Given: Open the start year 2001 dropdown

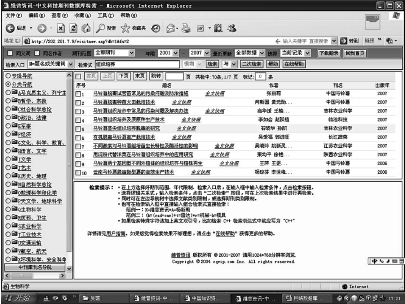Looking at the screenshot, I should pos(176,53).
